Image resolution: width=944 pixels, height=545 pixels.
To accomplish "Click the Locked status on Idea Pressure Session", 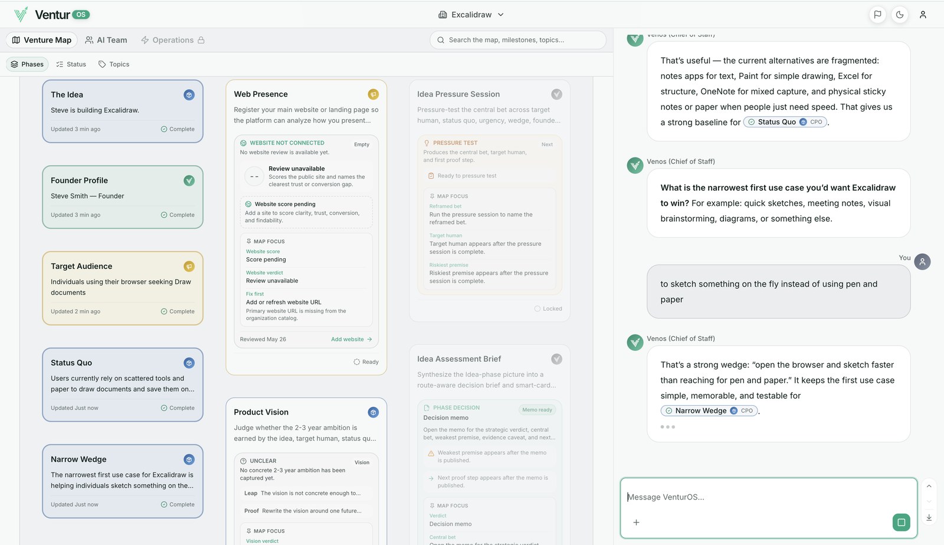I will [x=548, y=308].
